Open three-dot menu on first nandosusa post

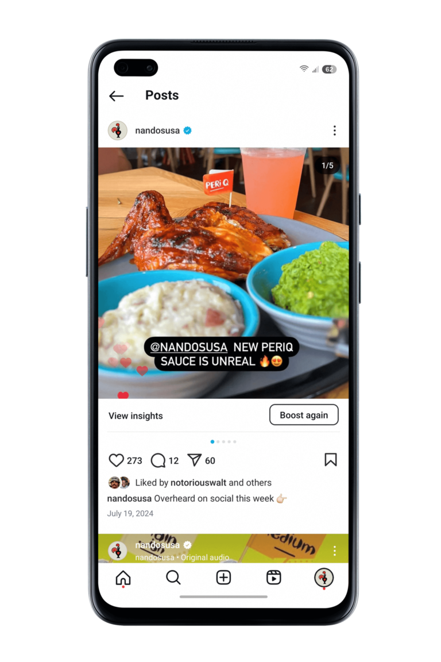334,130
